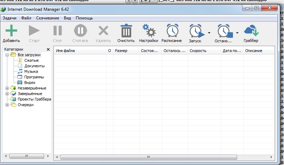
Task: Sort by Описание column header
Action: click(259, 51)
